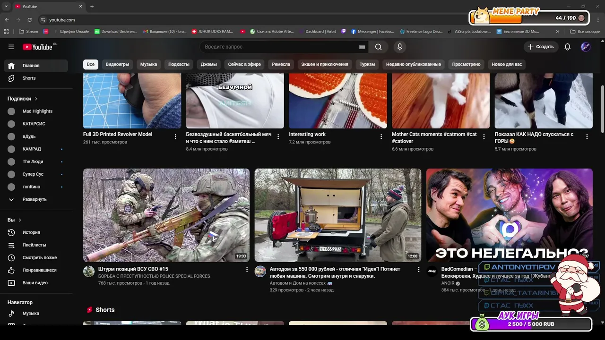Select the Видеоигры filter chip
Image resolution: width=605 pixels, height=340 pixels.
point(117,64)
